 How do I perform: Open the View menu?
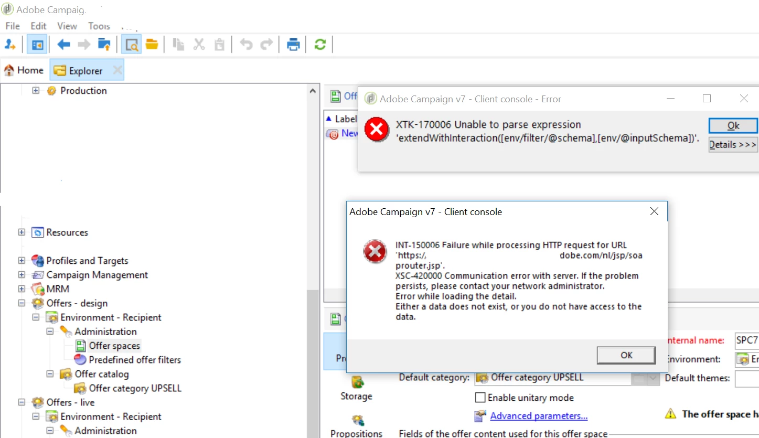click(x=67, y=26)
